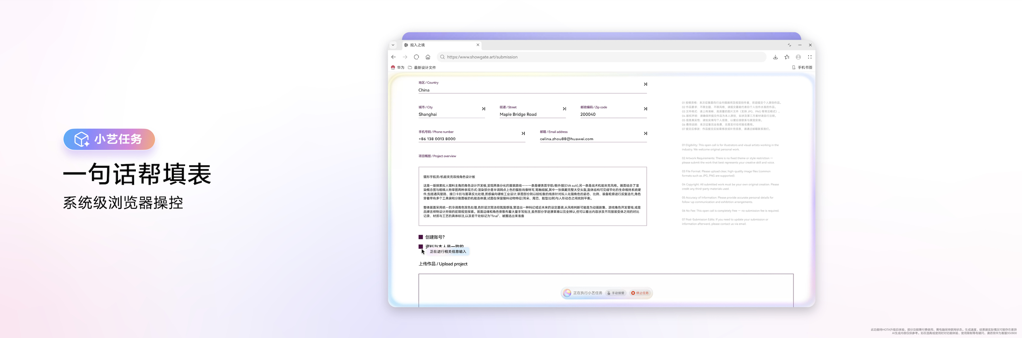Open the four-dot browser menu icon
Screen dimensions: 1022x338
[810, 57]
